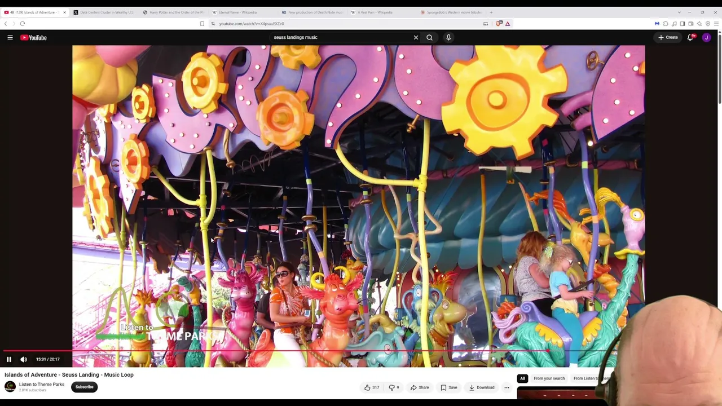
Task: Open the Listen to Theme Parks channel name
Action: click(42, 385)
